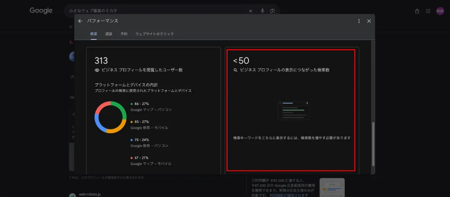Screen dimensions: 450x197
Task: Click the 313 profile viewers count
Action: [101, 61]
